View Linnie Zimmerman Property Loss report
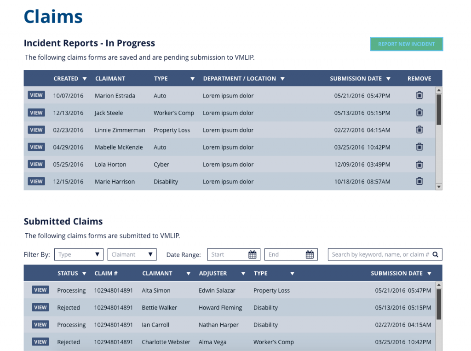This screenshot has height=351, width=471. [x=36, y=130]
